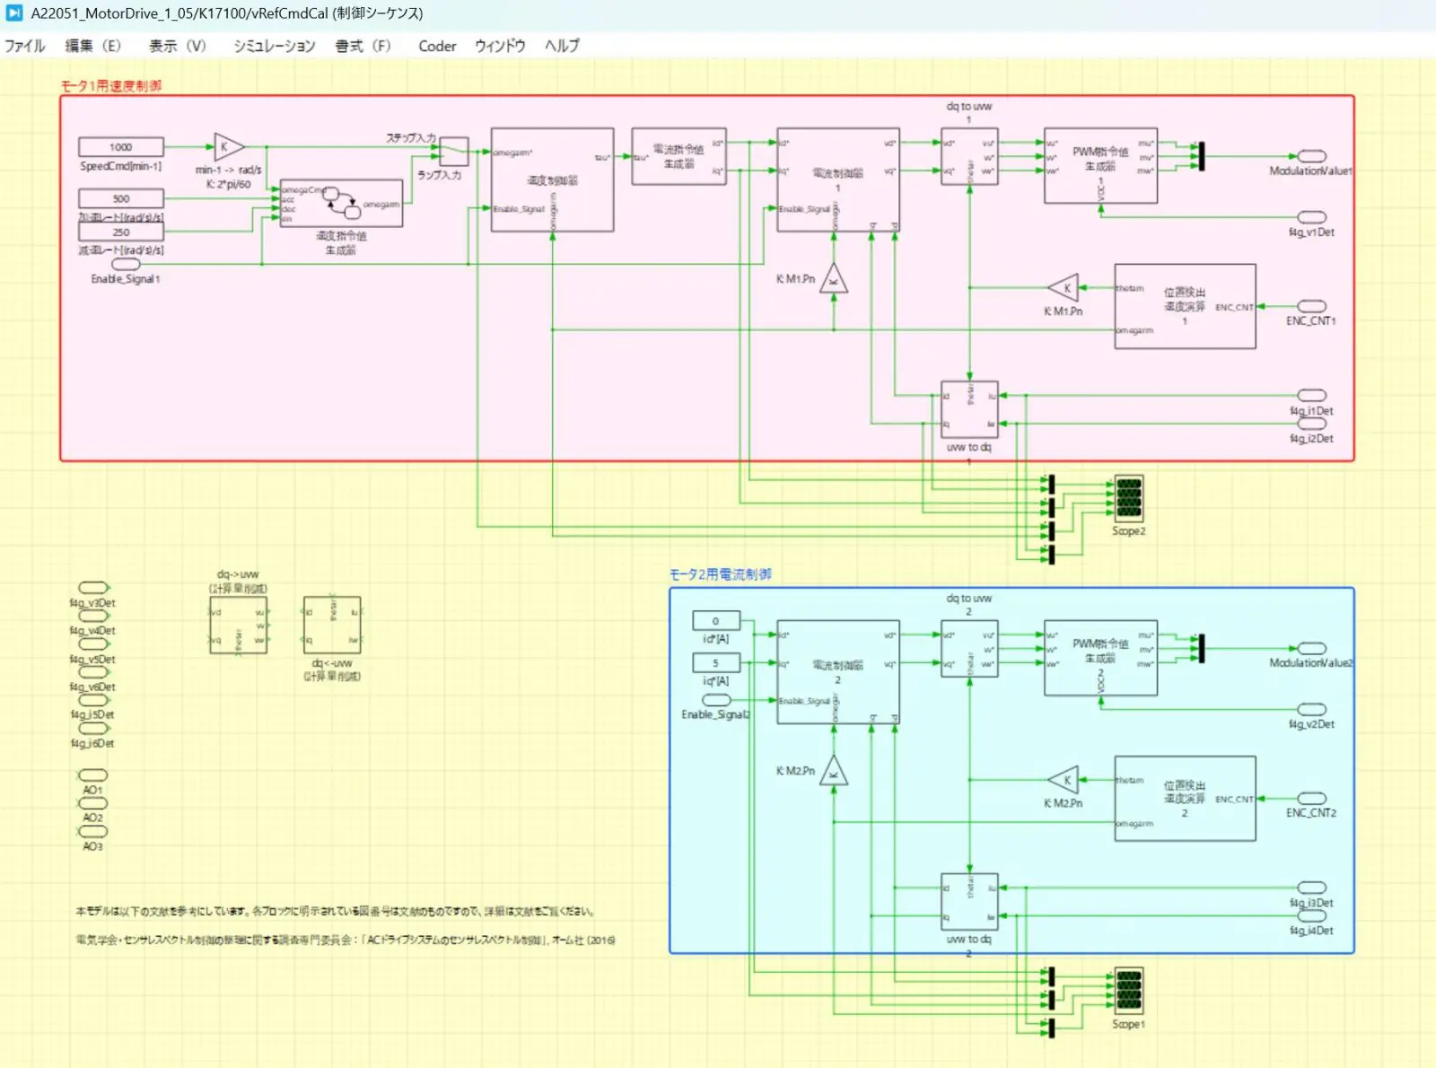Image resolution: width=1436 pixels, height=1068 pixels.
Task: Select the 位置検出速度演算 2 block
Action: point(1185,799)
